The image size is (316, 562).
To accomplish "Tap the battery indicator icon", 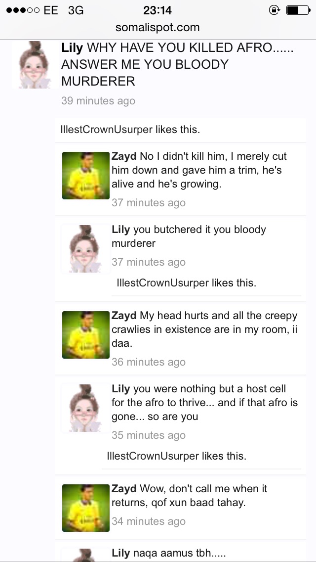I will point(298,10).
